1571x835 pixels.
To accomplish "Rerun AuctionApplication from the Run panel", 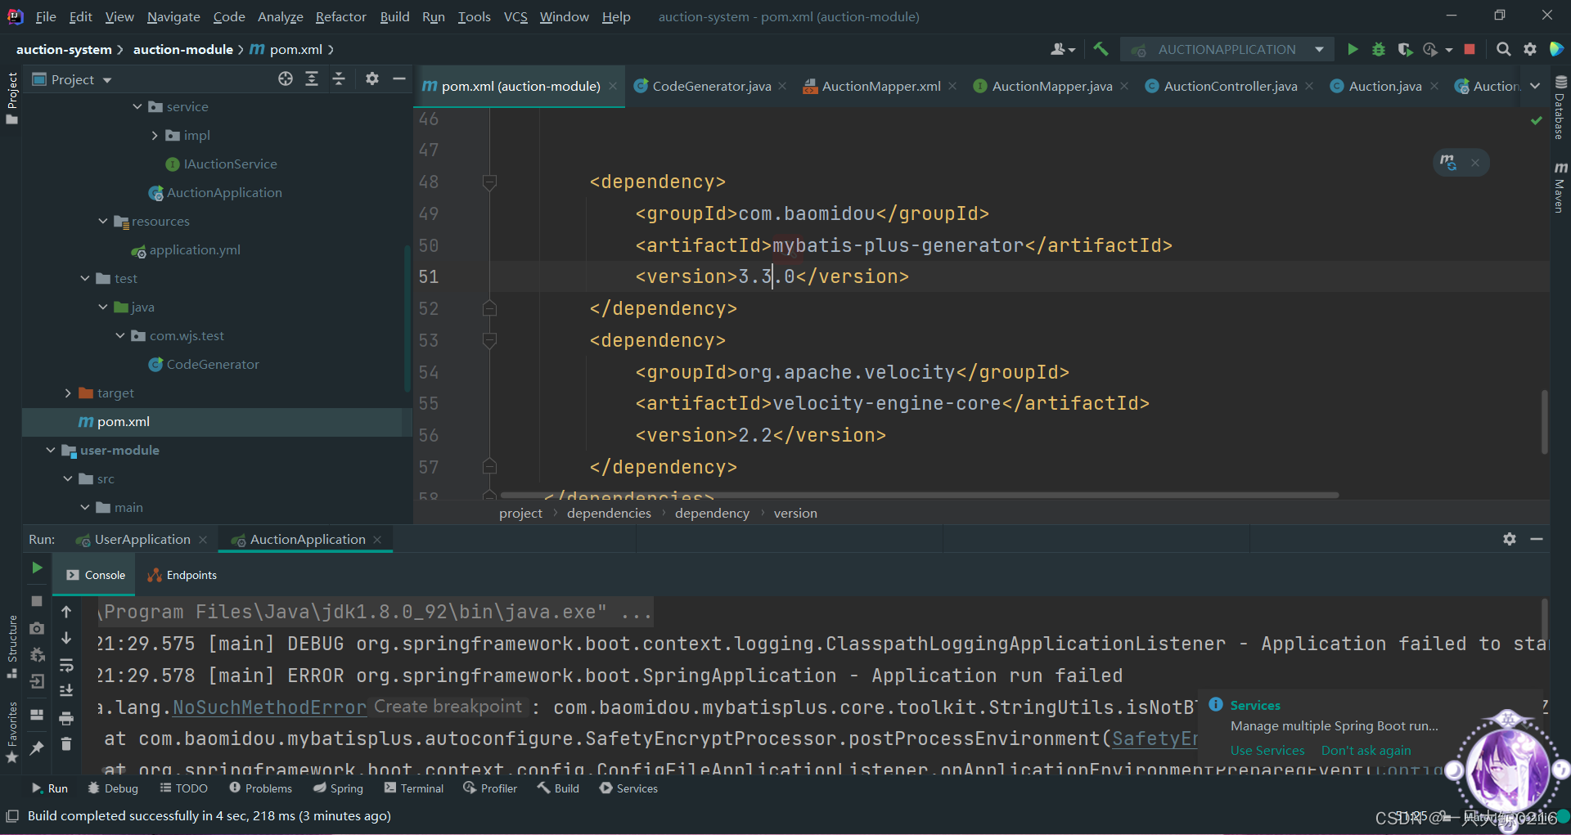I will [37, 568].
